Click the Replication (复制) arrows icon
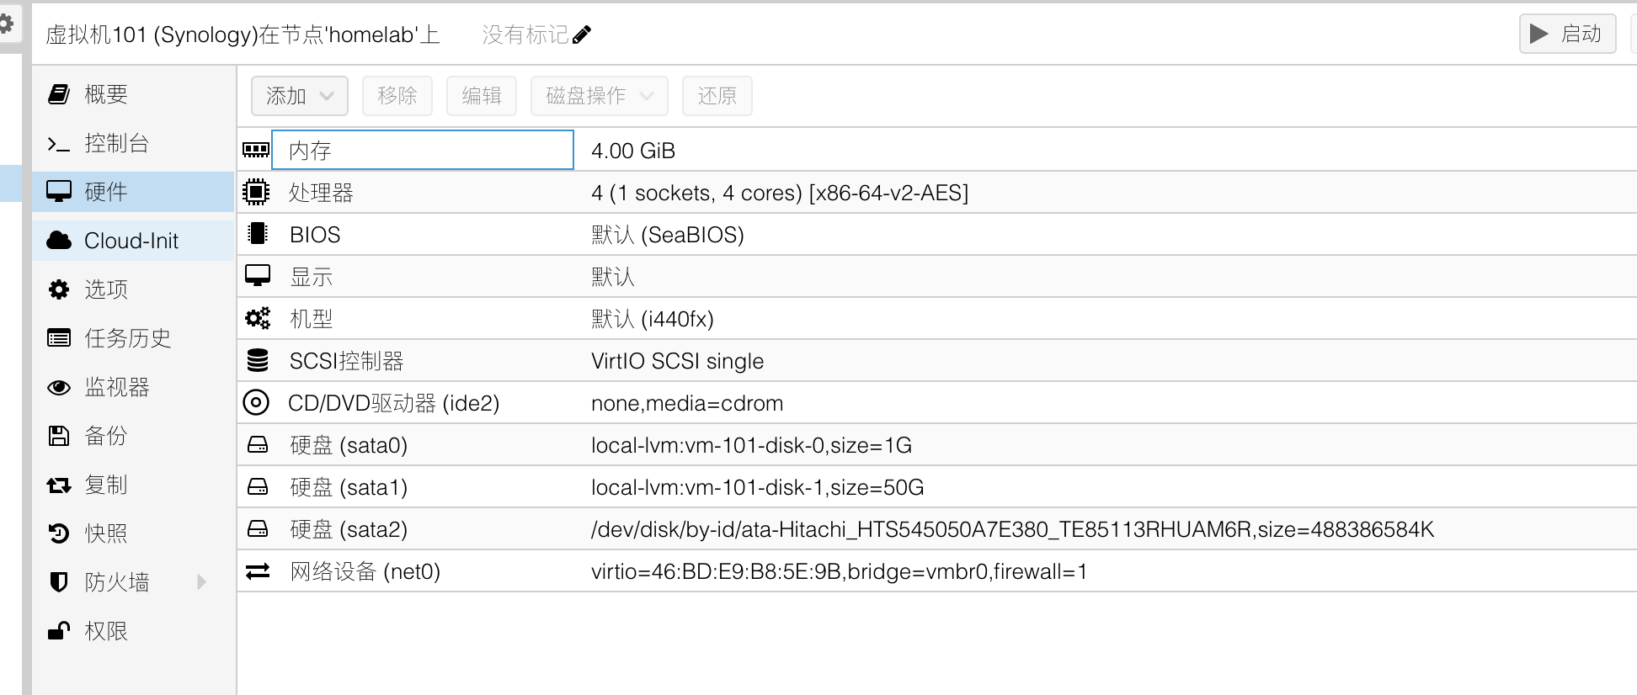The image size is (1637, 695). 59,485
